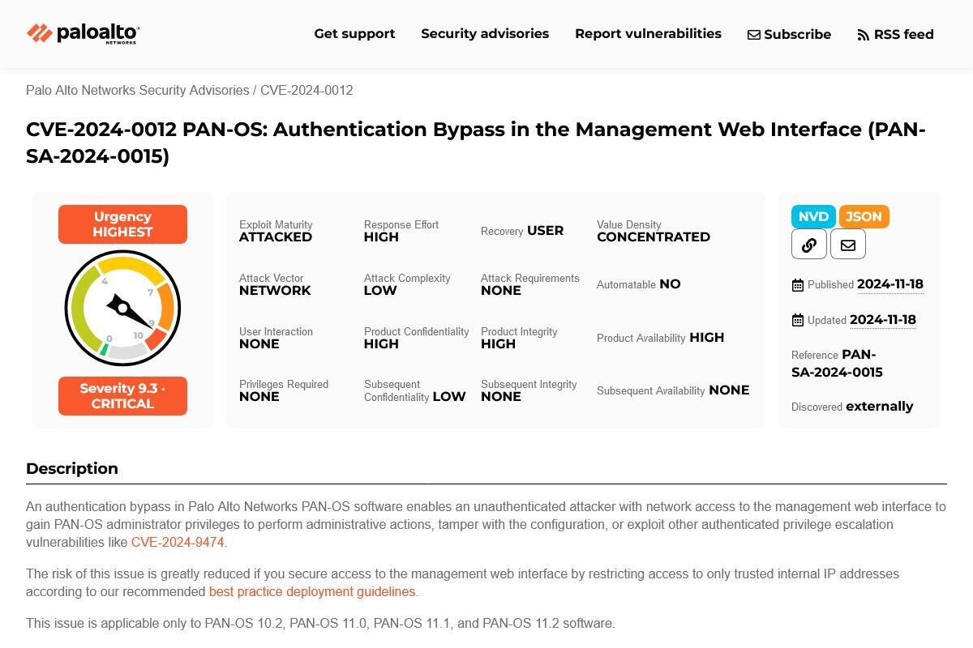
Task: Copy permalink using the chain link icon button
Action: tap(809, 245)
